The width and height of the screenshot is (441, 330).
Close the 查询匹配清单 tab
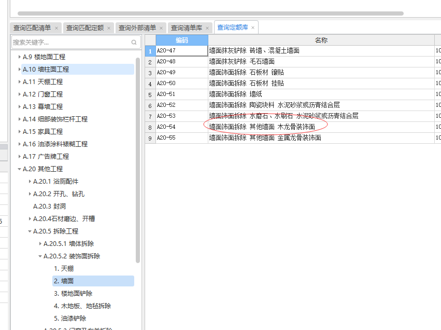[x=56, y=28]
